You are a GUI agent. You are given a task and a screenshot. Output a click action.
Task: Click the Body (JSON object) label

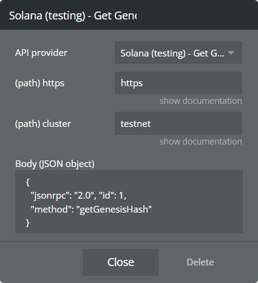55,164
